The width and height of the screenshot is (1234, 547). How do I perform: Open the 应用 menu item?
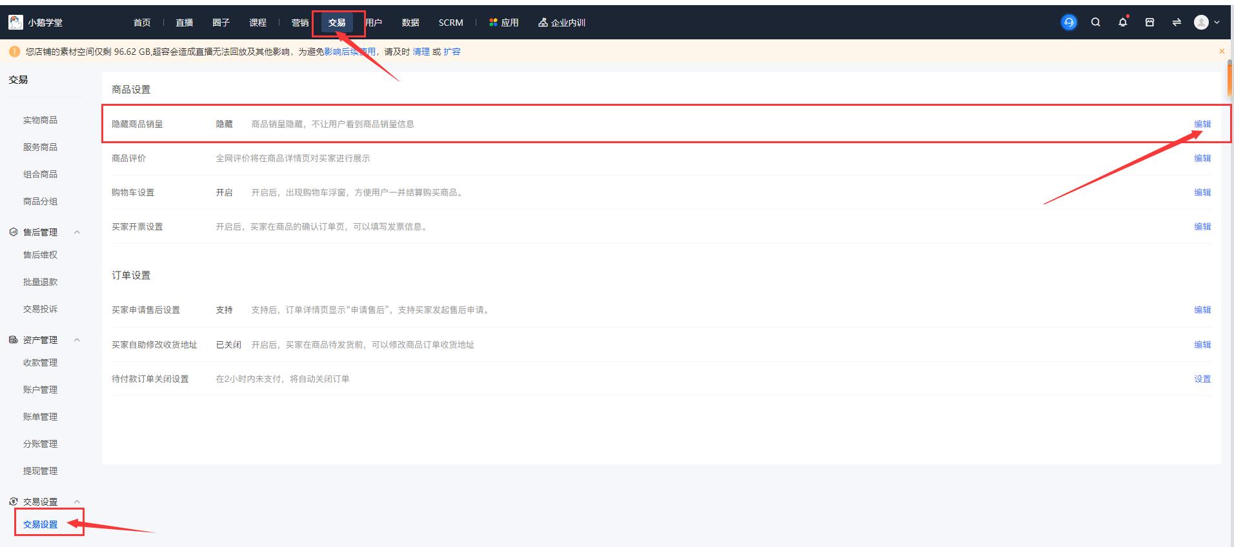(x=504, y=23)
